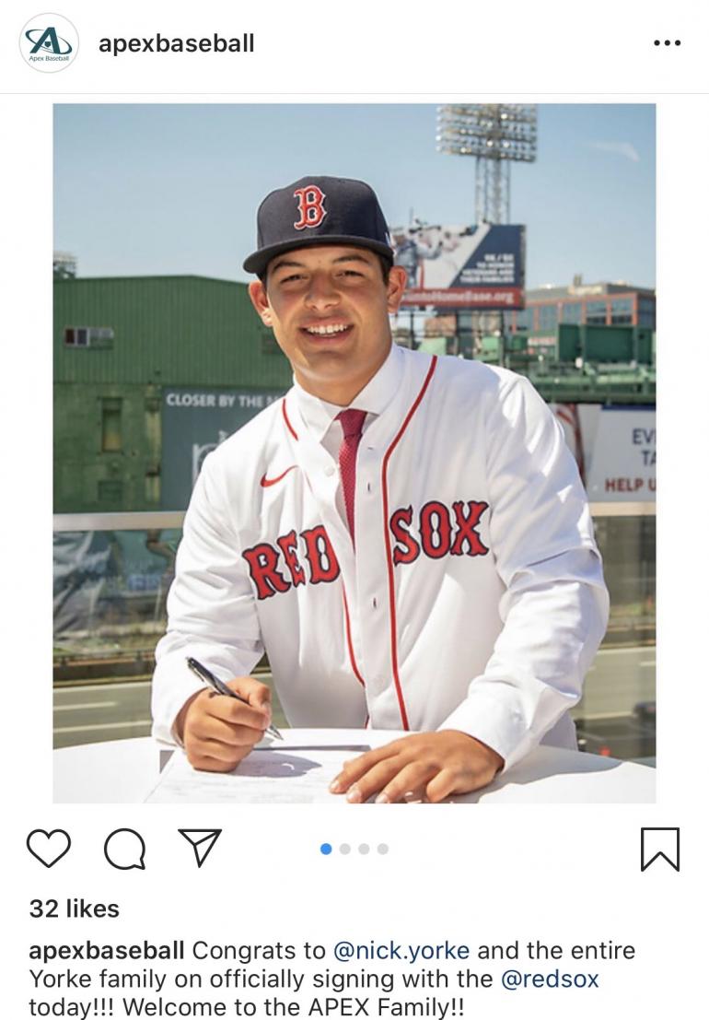View who liked via 32 likes
The width and height of the screenshot is (709, 1020).
(74, 909)
